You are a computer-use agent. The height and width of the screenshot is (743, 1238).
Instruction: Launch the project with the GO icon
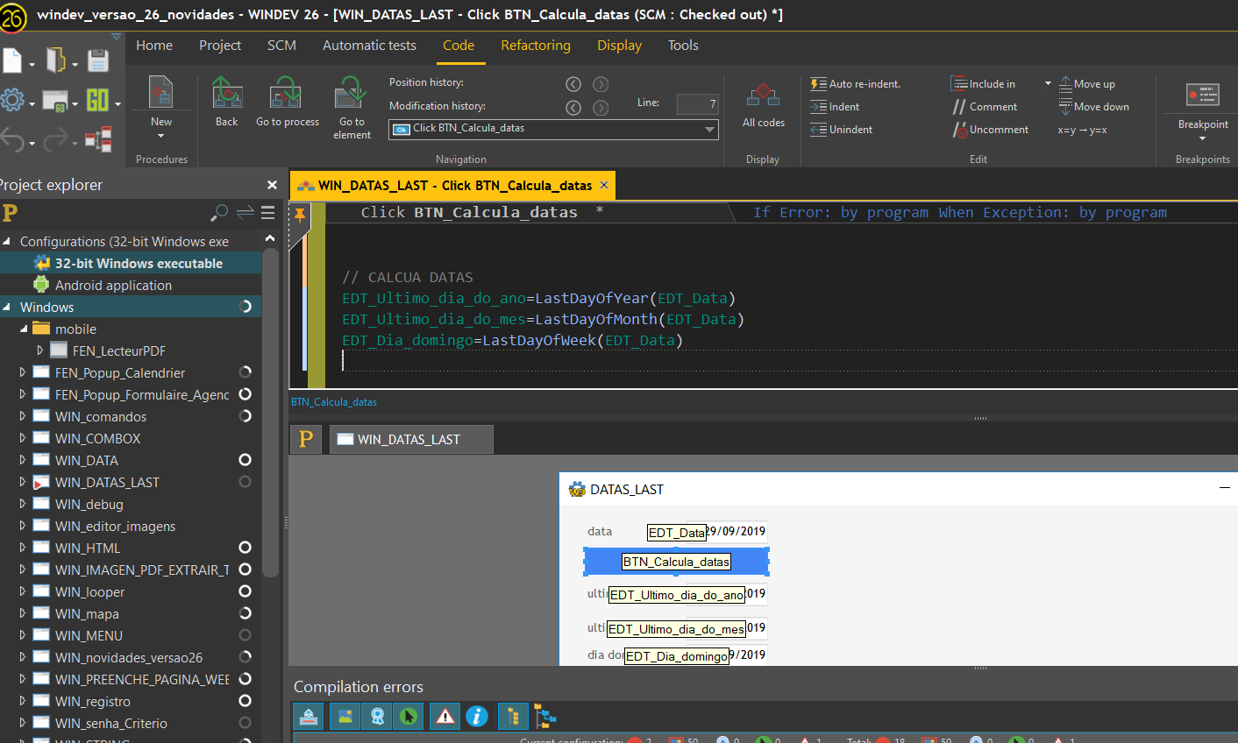(98, 101)
